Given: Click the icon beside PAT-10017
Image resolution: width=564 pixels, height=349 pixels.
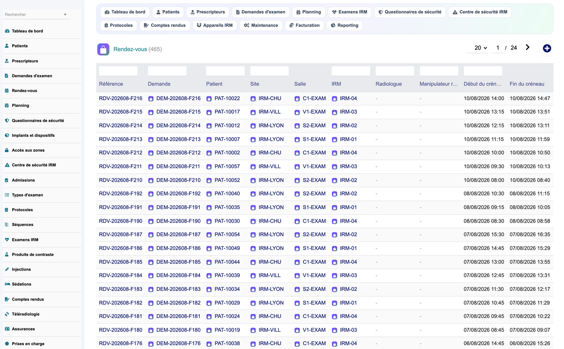Looking at the screenshot, I should click(209, 113).
